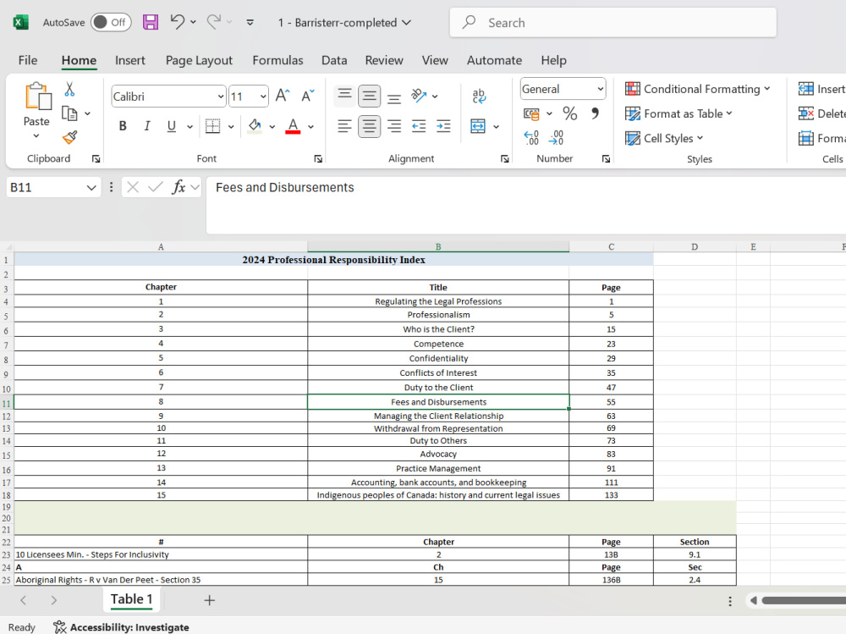Click Decrease Indent icon
Screen dimensions: 846x634
pos(419,126)
